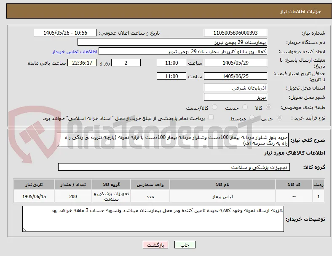Click the کد کالا column header
Viewport: 332px width, 256px height.
294,185
